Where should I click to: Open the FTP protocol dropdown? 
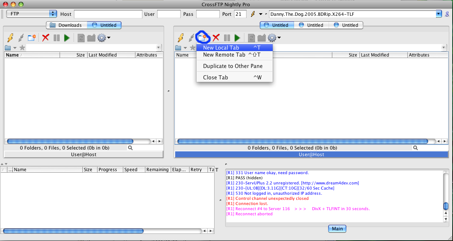tap(32, 14)
